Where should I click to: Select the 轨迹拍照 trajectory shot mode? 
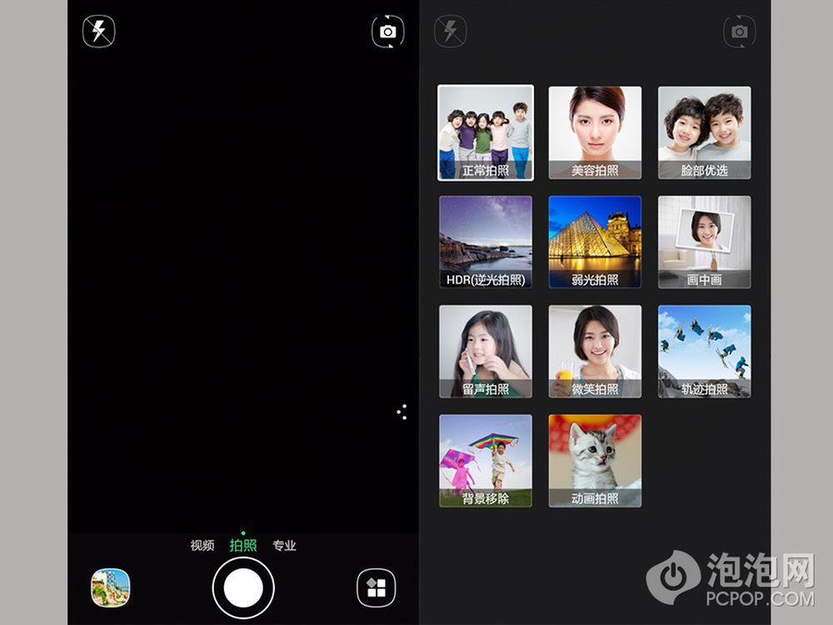click(704, 351)
